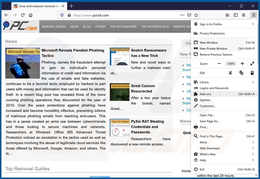Click the Great Cannon article thumbnail

click(x=119, y=92)
